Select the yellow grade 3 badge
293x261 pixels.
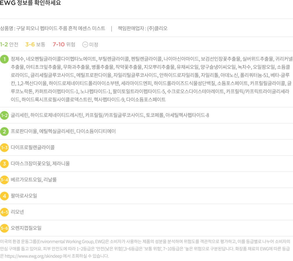pos(4,164)
